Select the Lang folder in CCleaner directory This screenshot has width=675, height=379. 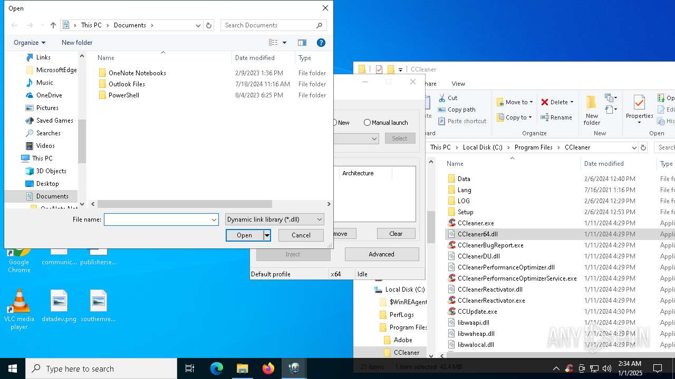pyautogui.click(x=465, y=190)
